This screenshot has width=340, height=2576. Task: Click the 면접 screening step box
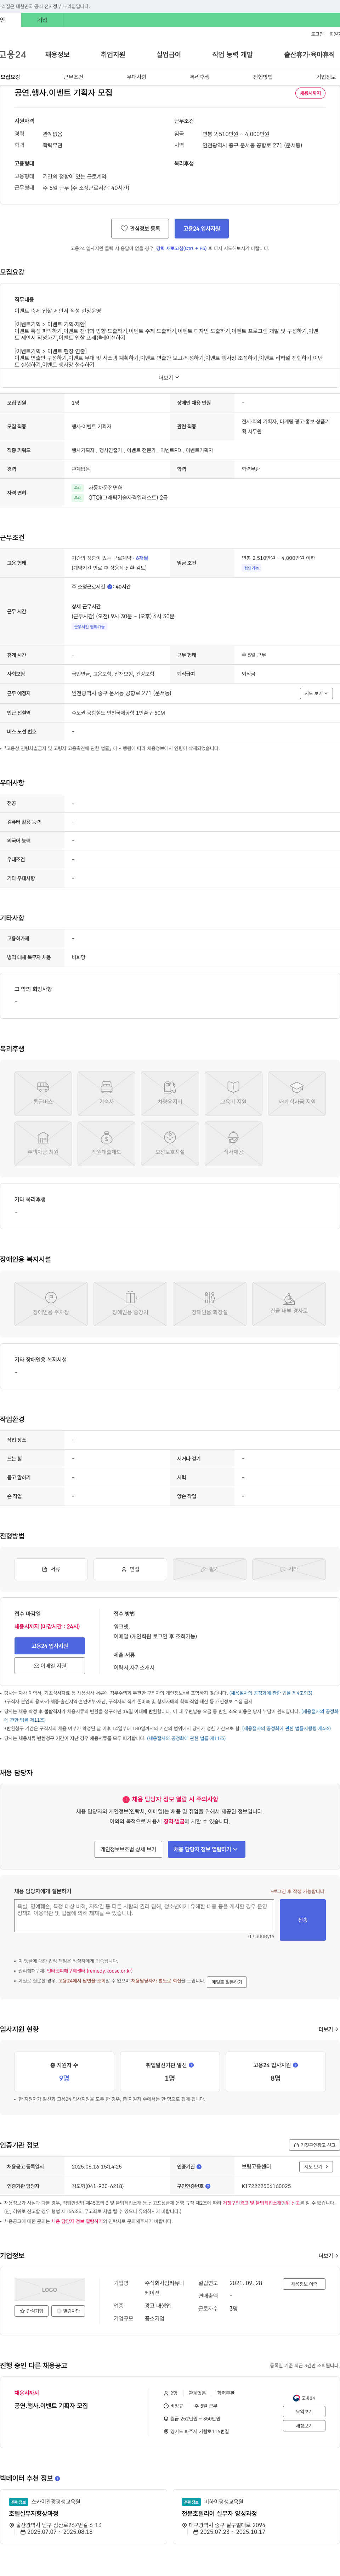click(130, 1569)
